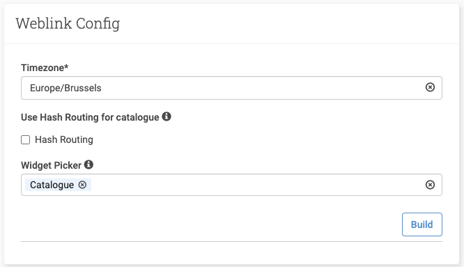Click the Widget Picker label text
Screen dimensions: 464x267
(x=51, y=165)
